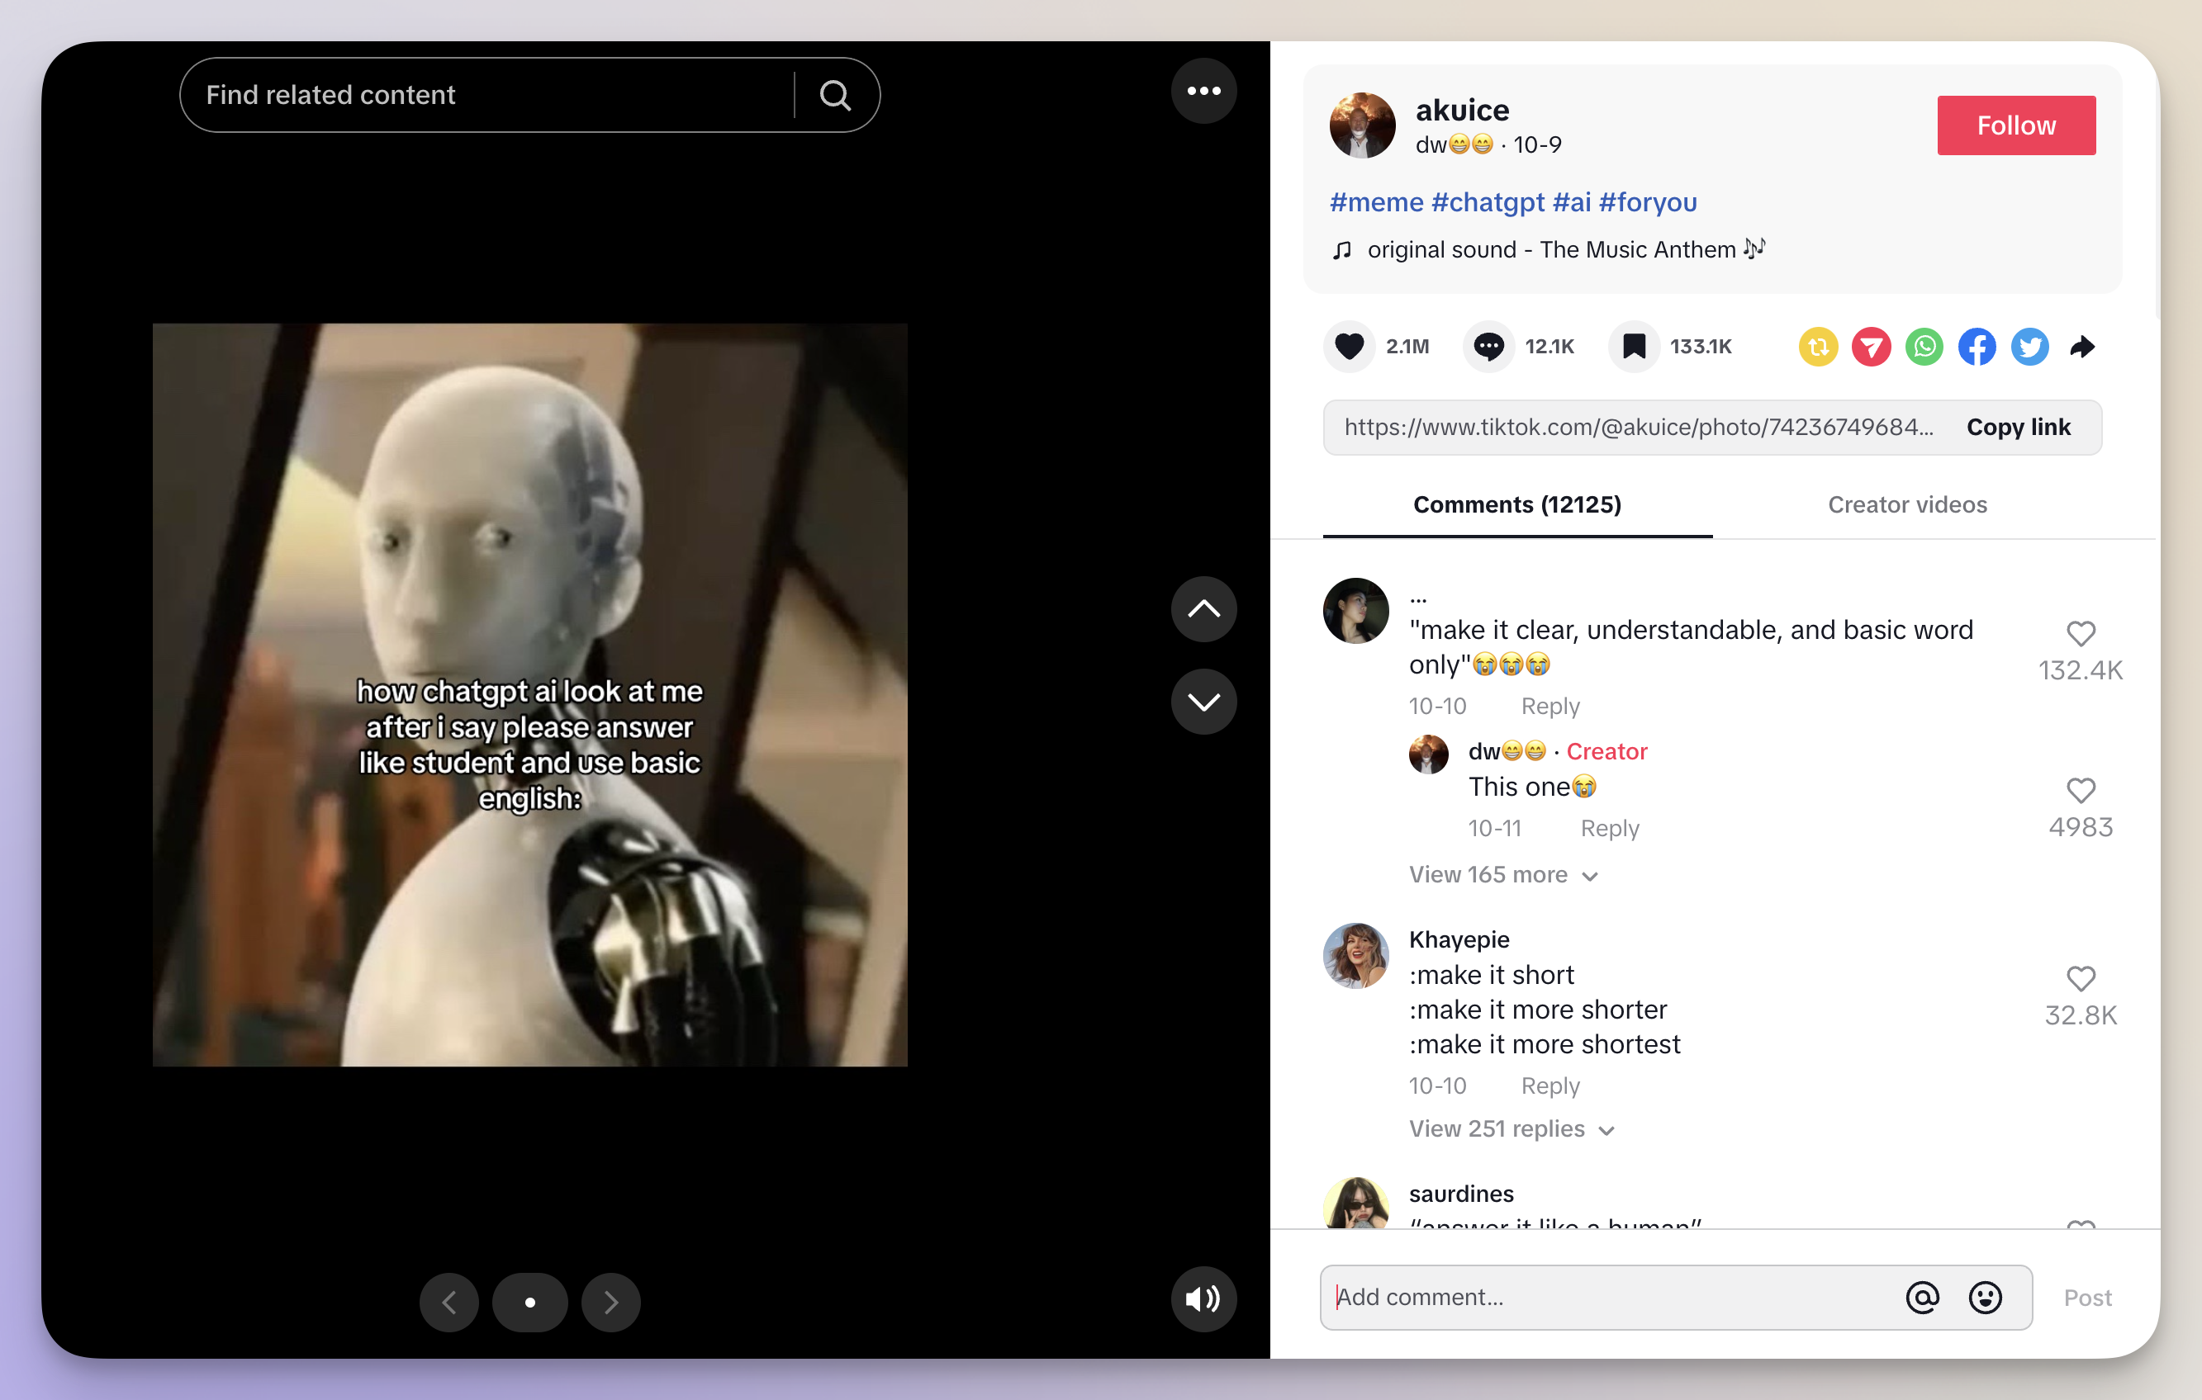Expand View 251 replies
The image size is (2202, 1400).
coord(1511,1128)
